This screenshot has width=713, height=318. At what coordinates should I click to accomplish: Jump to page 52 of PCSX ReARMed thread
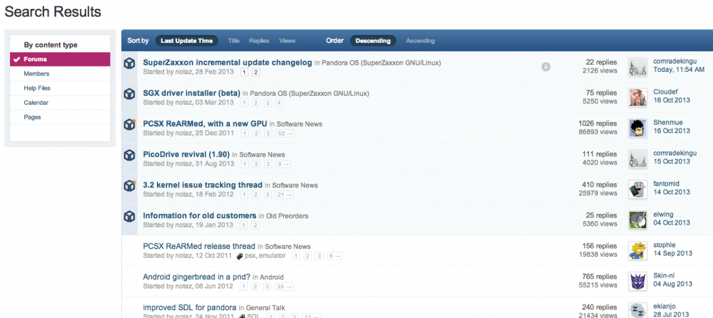click(285, 134)
